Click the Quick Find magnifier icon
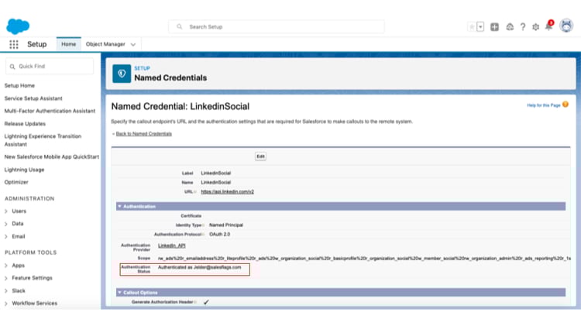Viewport: 581px width, 326px height. pyautogui.click(x=12, y=67)
